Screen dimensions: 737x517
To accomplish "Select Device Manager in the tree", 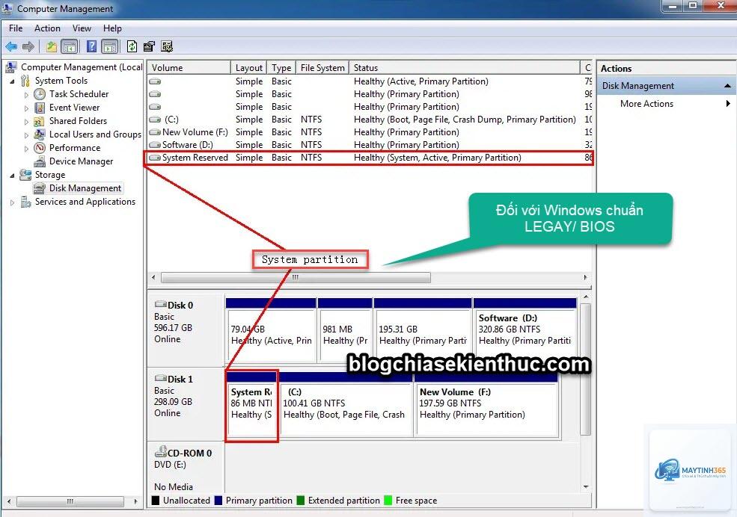I will [x=81, y=161].
